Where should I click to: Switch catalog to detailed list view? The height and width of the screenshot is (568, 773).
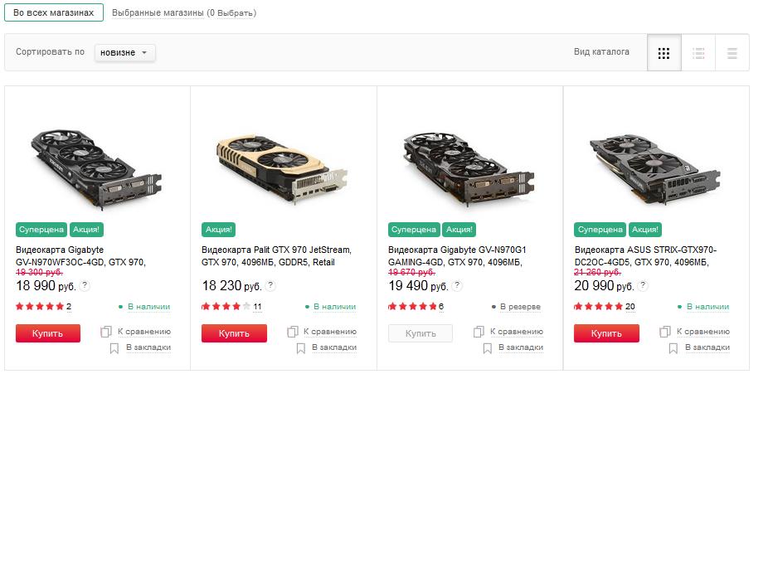(698, 53)
